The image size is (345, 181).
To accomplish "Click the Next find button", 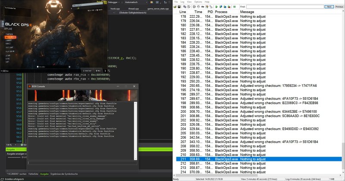I will [329, 7].
